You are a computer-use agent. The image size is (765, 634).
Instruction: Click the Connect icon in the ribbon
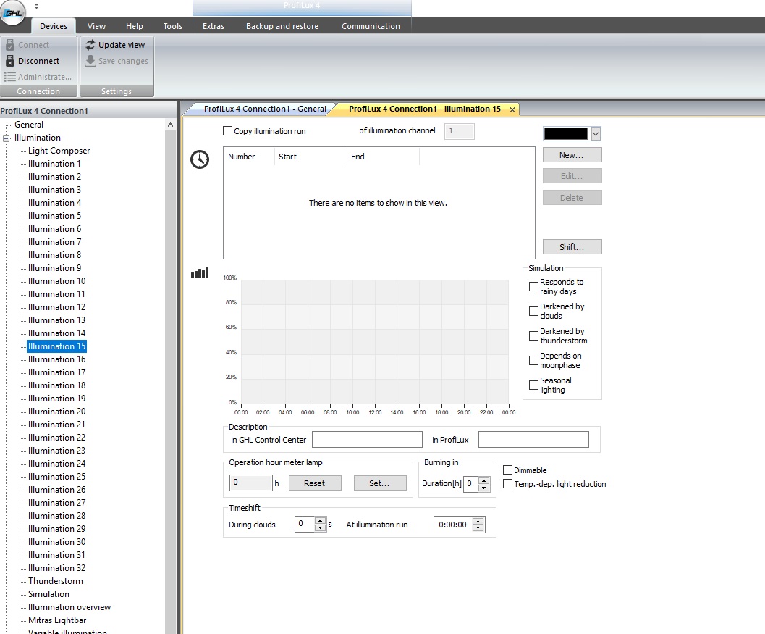tap(9, 45)
